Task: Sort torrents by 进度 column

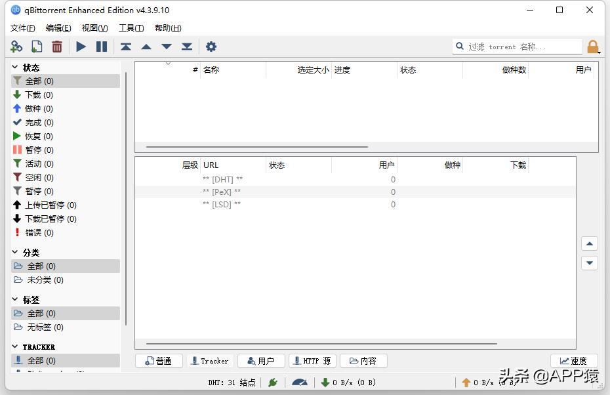Action: 365,70
